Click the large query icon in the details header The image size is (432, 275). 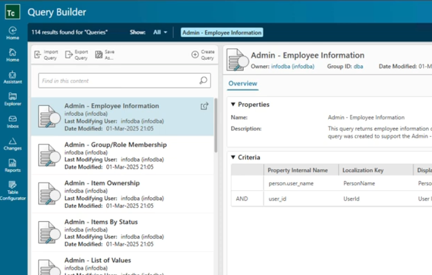pos(237,60)
